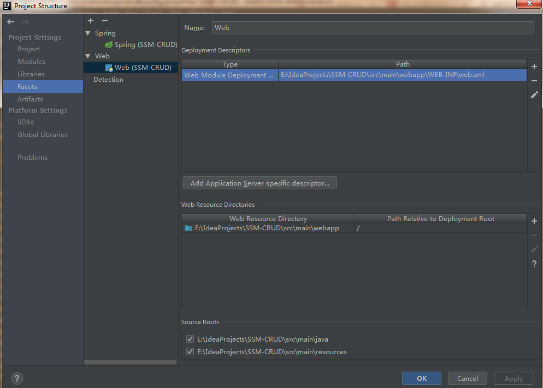Add a deployment descriptor with plus
This screenshot has width=543, height=388.
tap(534, 67)
